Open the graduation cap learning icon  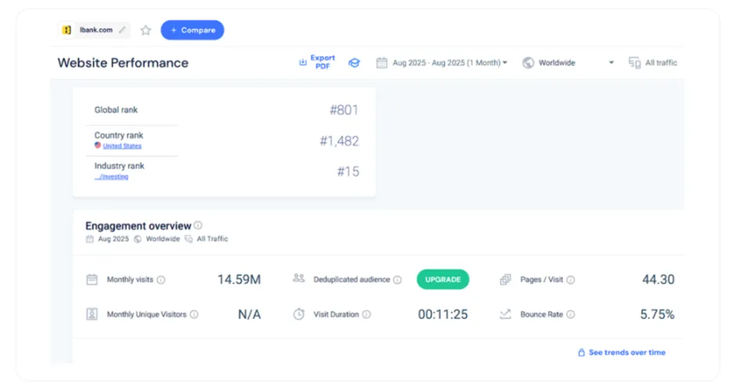354,63
